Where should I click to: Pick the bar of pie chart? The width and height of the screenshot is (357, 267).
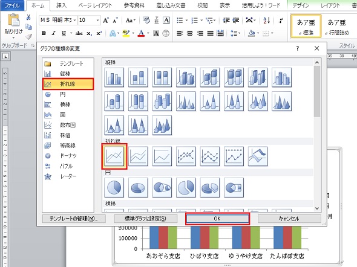[x=234, y=187]
